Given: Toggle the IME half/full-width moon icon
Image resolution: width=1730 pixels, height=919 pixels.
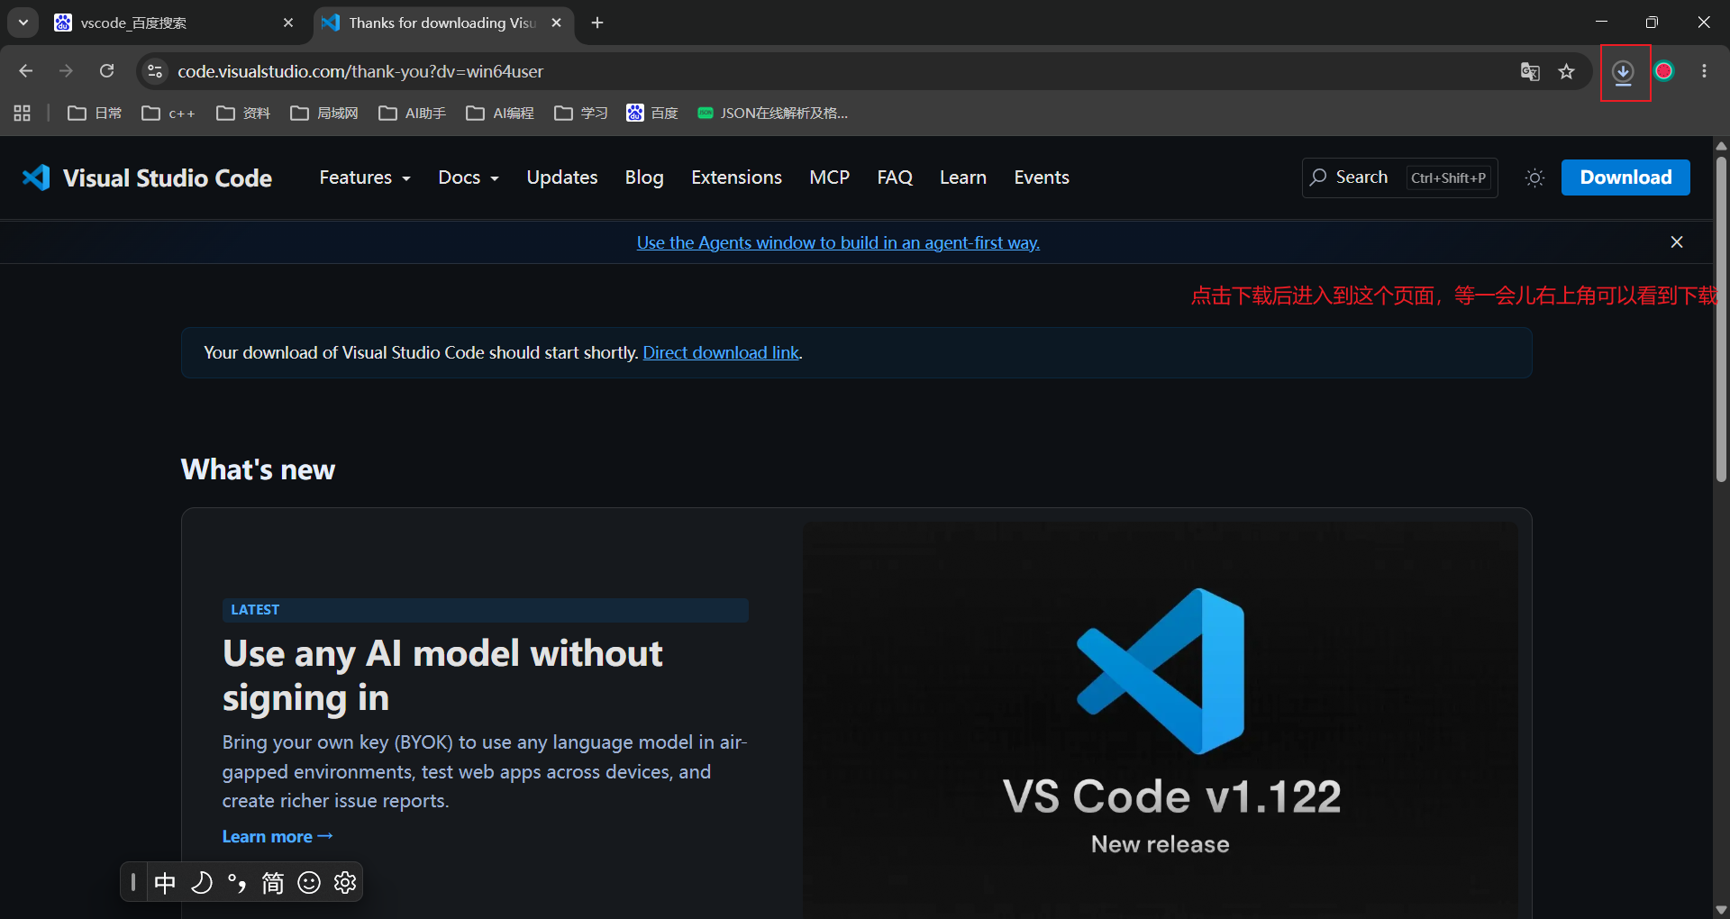Looking at the screenshot, I should [202, 882].
